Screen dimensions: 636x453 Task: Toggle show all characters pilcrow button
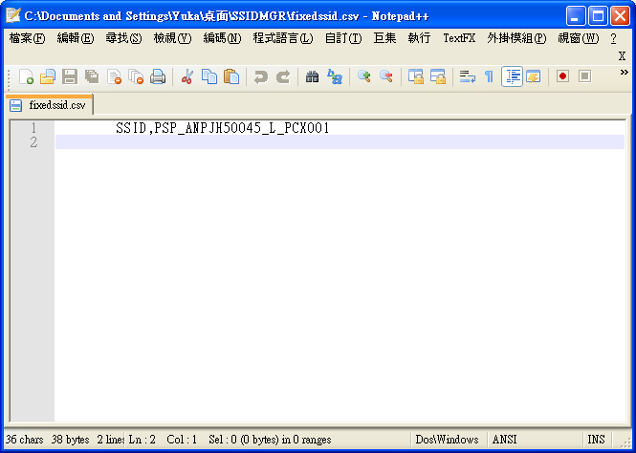489,76
